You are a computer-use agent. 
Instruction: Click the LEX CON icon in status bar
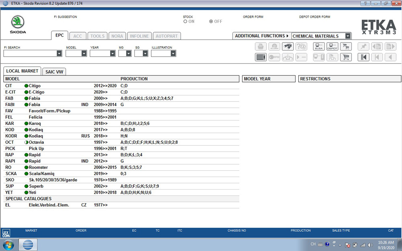6,233
